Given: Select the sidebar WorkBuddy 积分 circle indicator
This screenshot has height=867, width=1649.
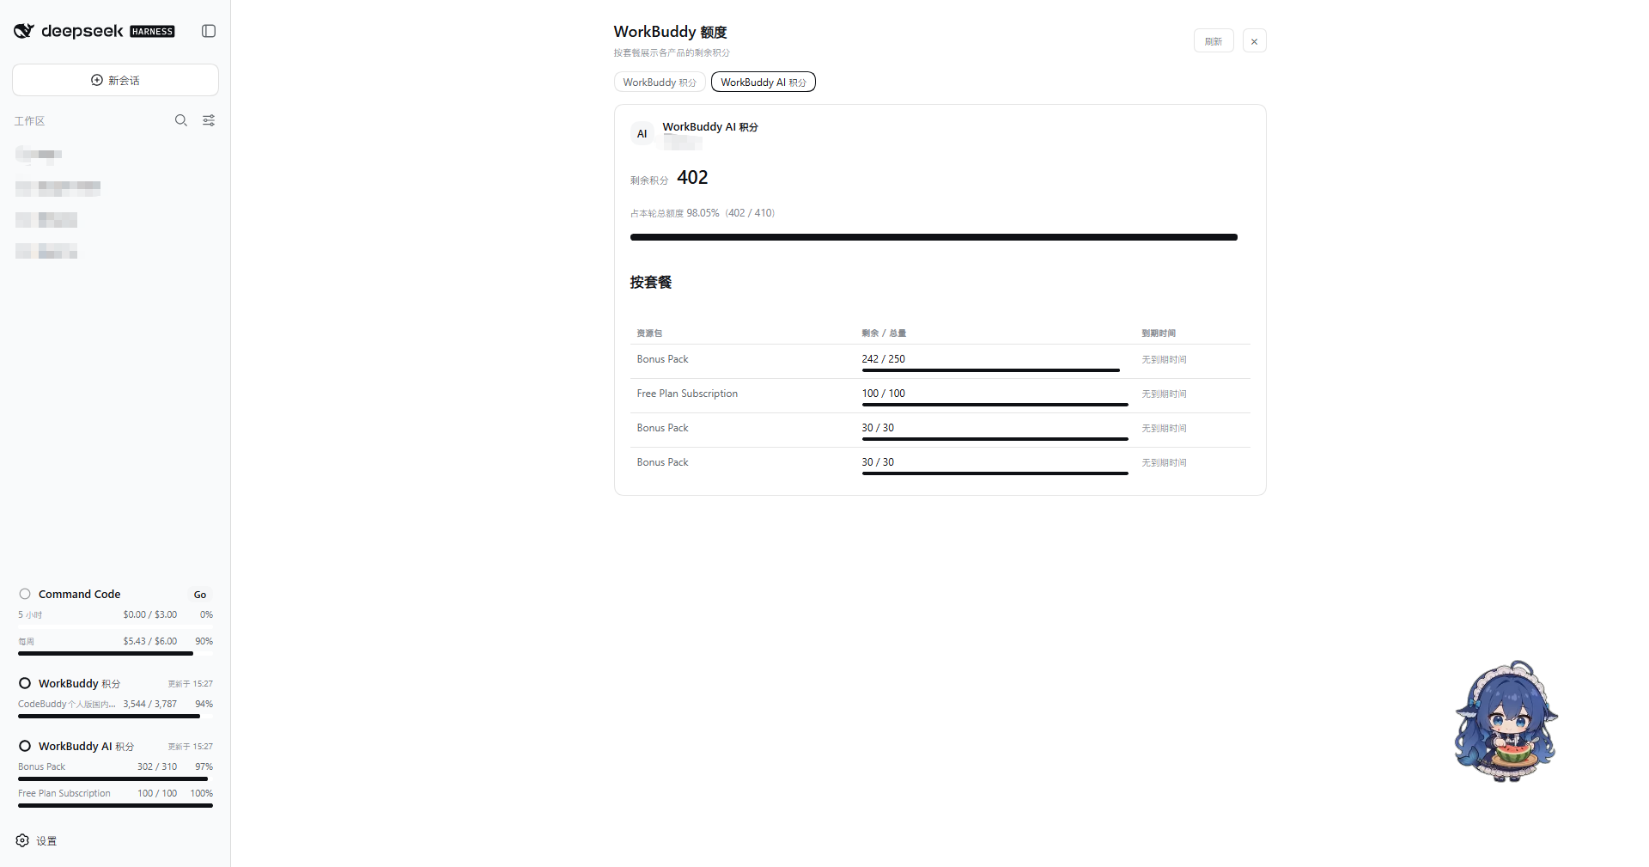Looking at the screenshot, I should pyautogui.click(x=25, y=683).
